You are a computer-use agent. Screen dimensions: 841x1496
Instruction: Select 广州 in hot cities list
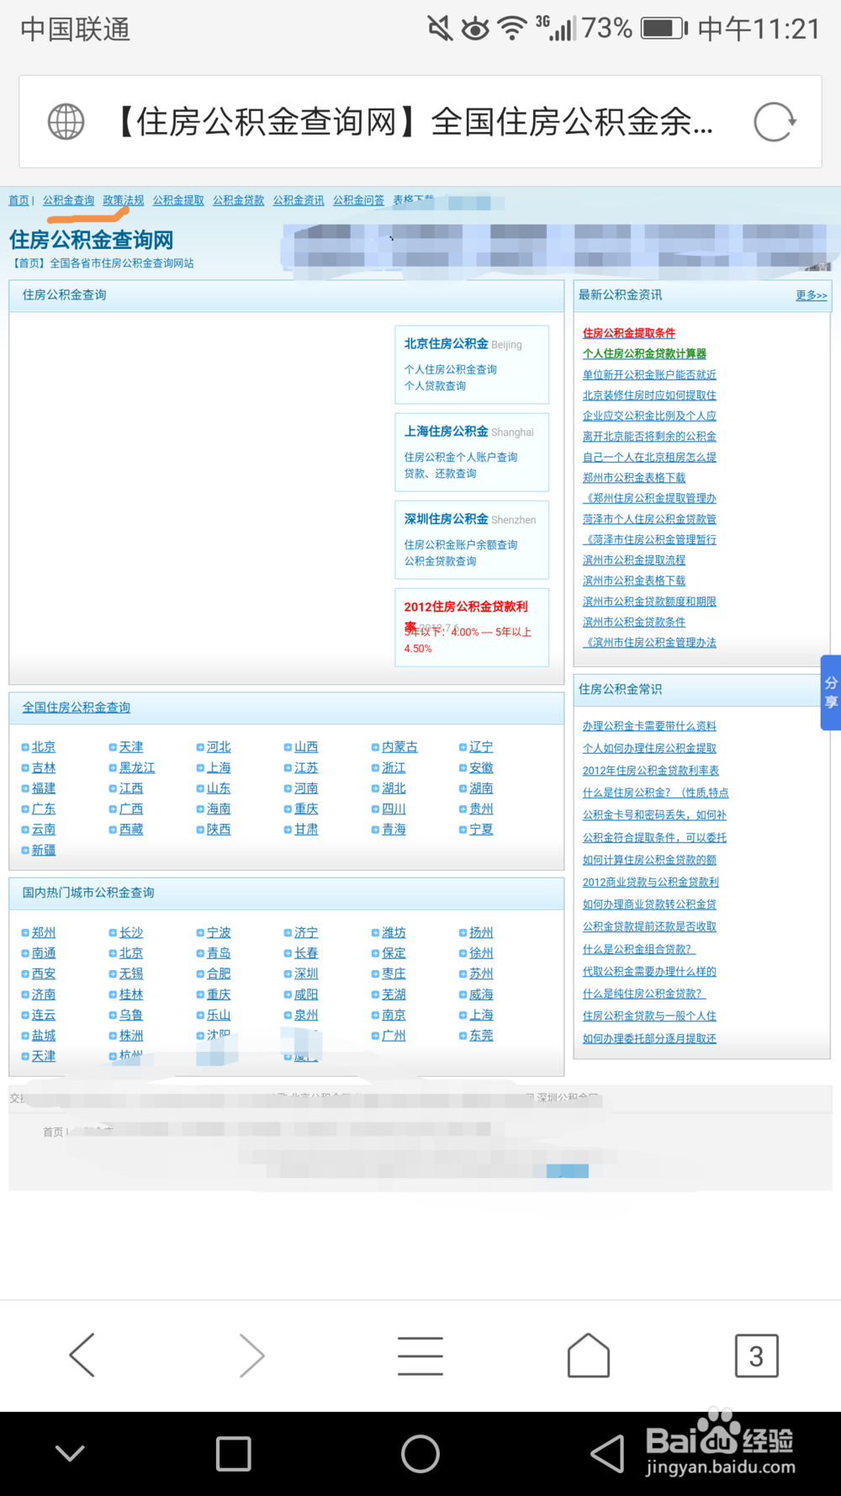coord(394,1035)
